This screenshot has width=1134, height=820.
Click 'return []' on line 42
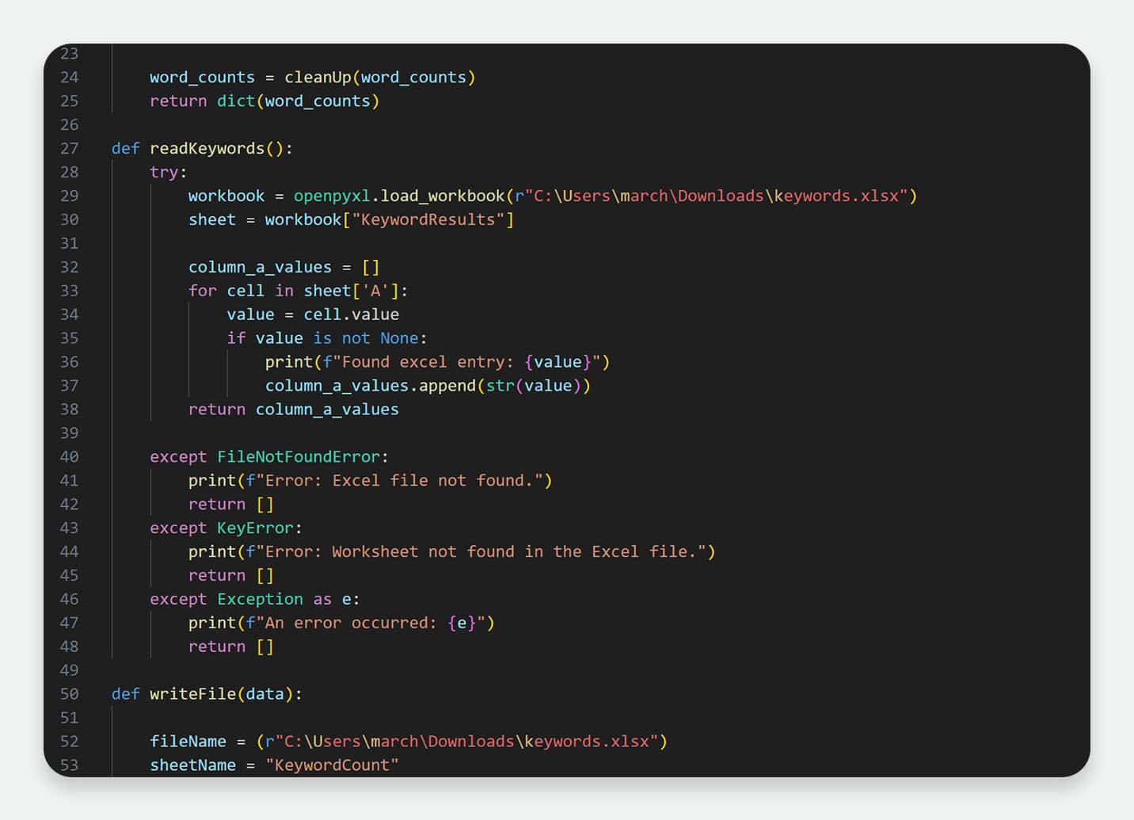(231, 505)
